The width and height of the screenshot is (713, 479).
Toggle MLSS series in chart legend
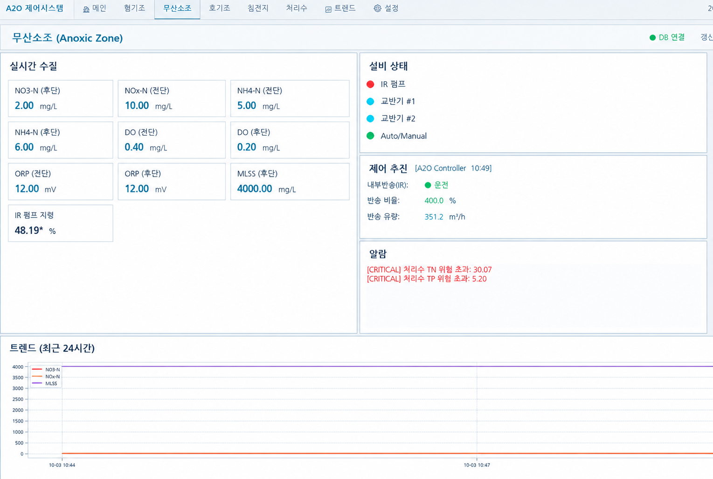pos(44,383)
